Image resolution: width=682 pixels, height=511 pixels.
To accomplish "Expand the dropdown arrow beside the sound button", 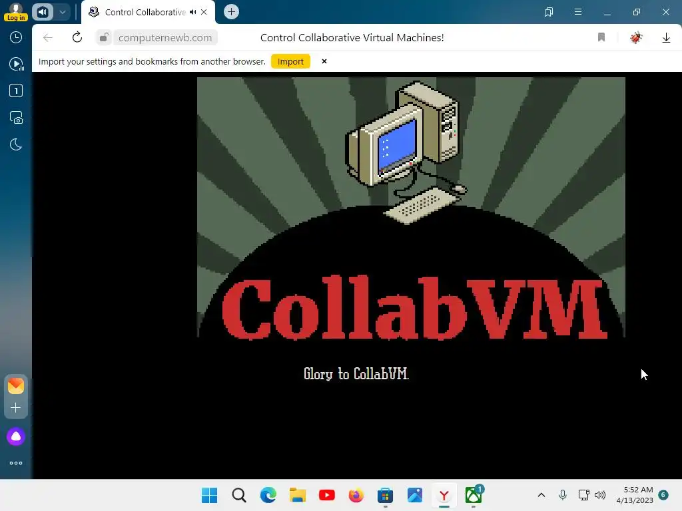I will 63,12.
